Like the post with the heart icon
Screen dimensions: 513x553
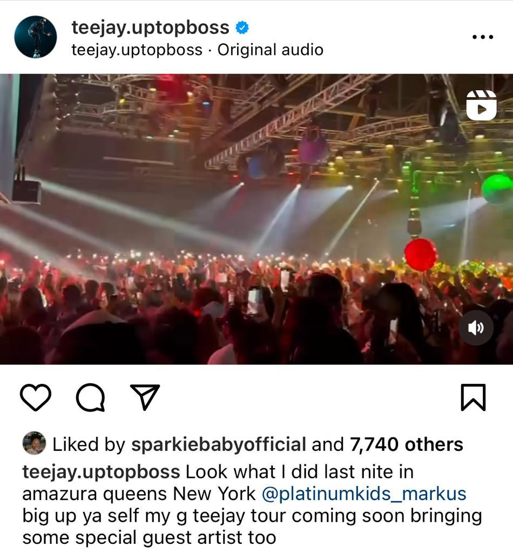tap(36, 397)
